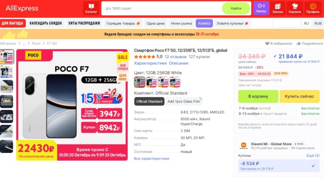Toggle the -8 534 ₽ coupon checkmark
Viewport: 324px width, 179px height.
[313, 165]
